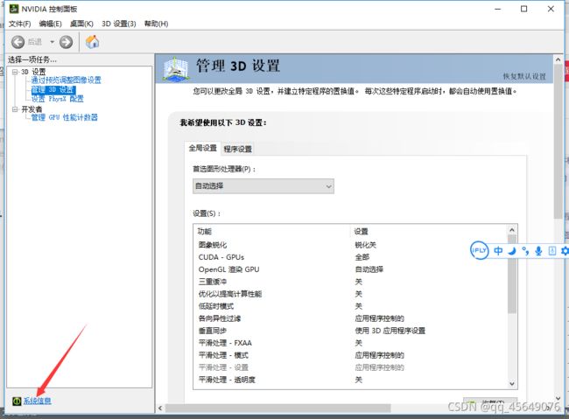Collapse the 开发者 tree node

pyautogui.click(x=15, y=109)
